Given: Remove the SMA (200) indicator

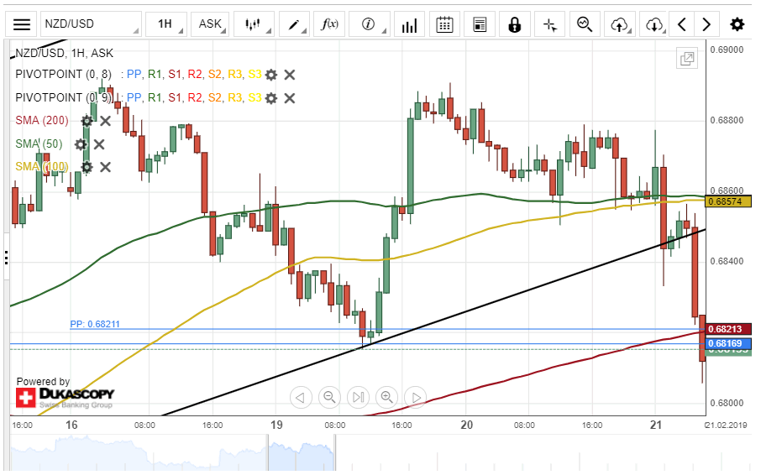Looking at the screenshot, I should 105,121.
